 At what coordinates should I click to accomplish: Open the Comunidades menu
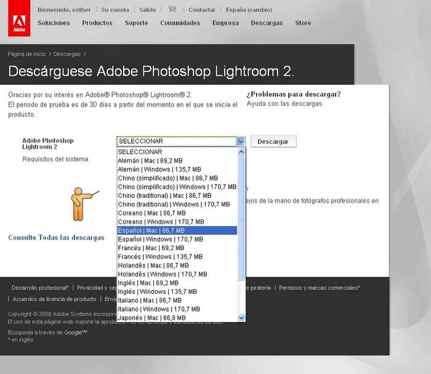tap(180, 23)
